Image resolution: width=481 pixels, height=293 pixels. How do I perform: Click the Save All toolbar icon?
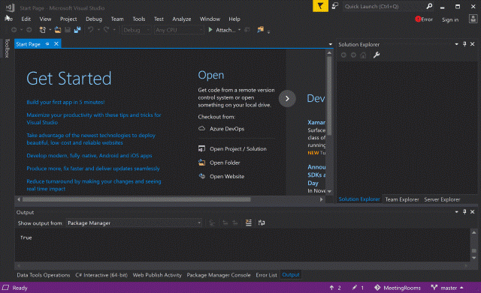click(x=77, y=30)
